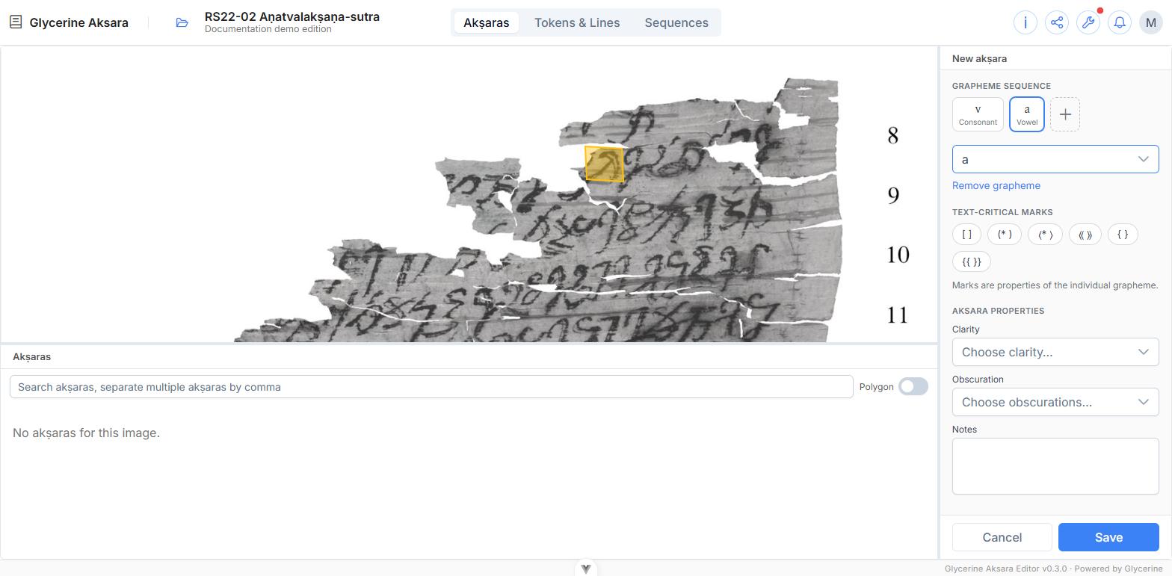Open the project folder icon
This screenshot has height=576, width=1172.
click(182, 22)
